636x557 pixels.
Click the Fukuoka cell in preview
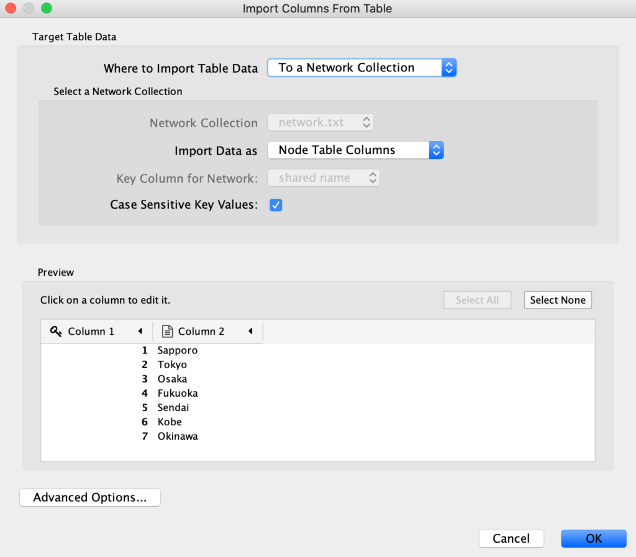click(178, 393)
